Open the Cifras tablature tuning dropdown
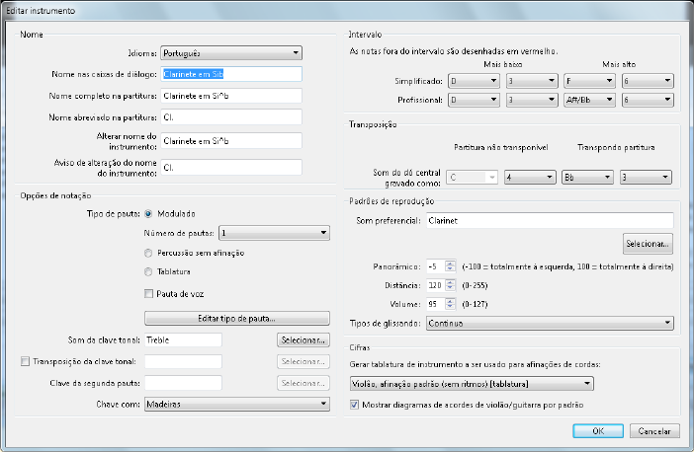 [472, 383]
